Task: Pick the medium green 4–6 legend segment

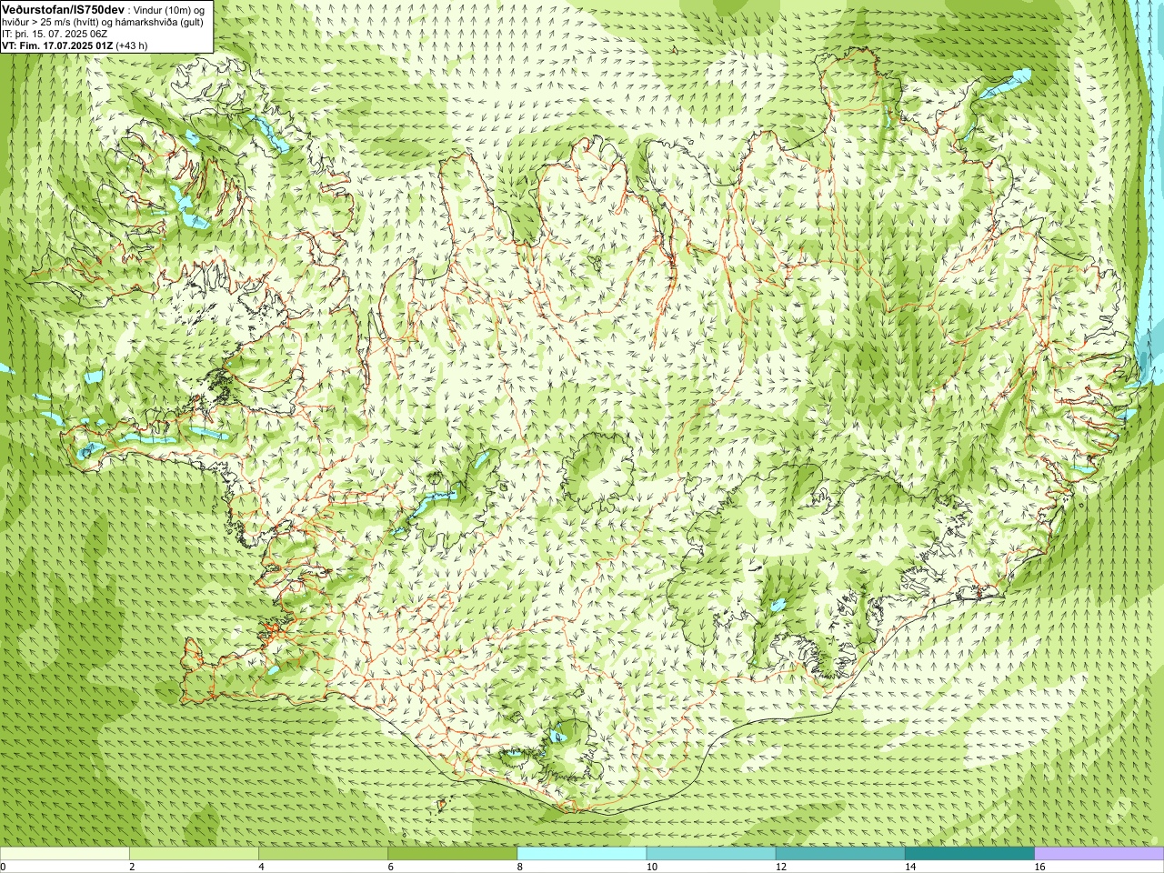Action: pos(323,854)
